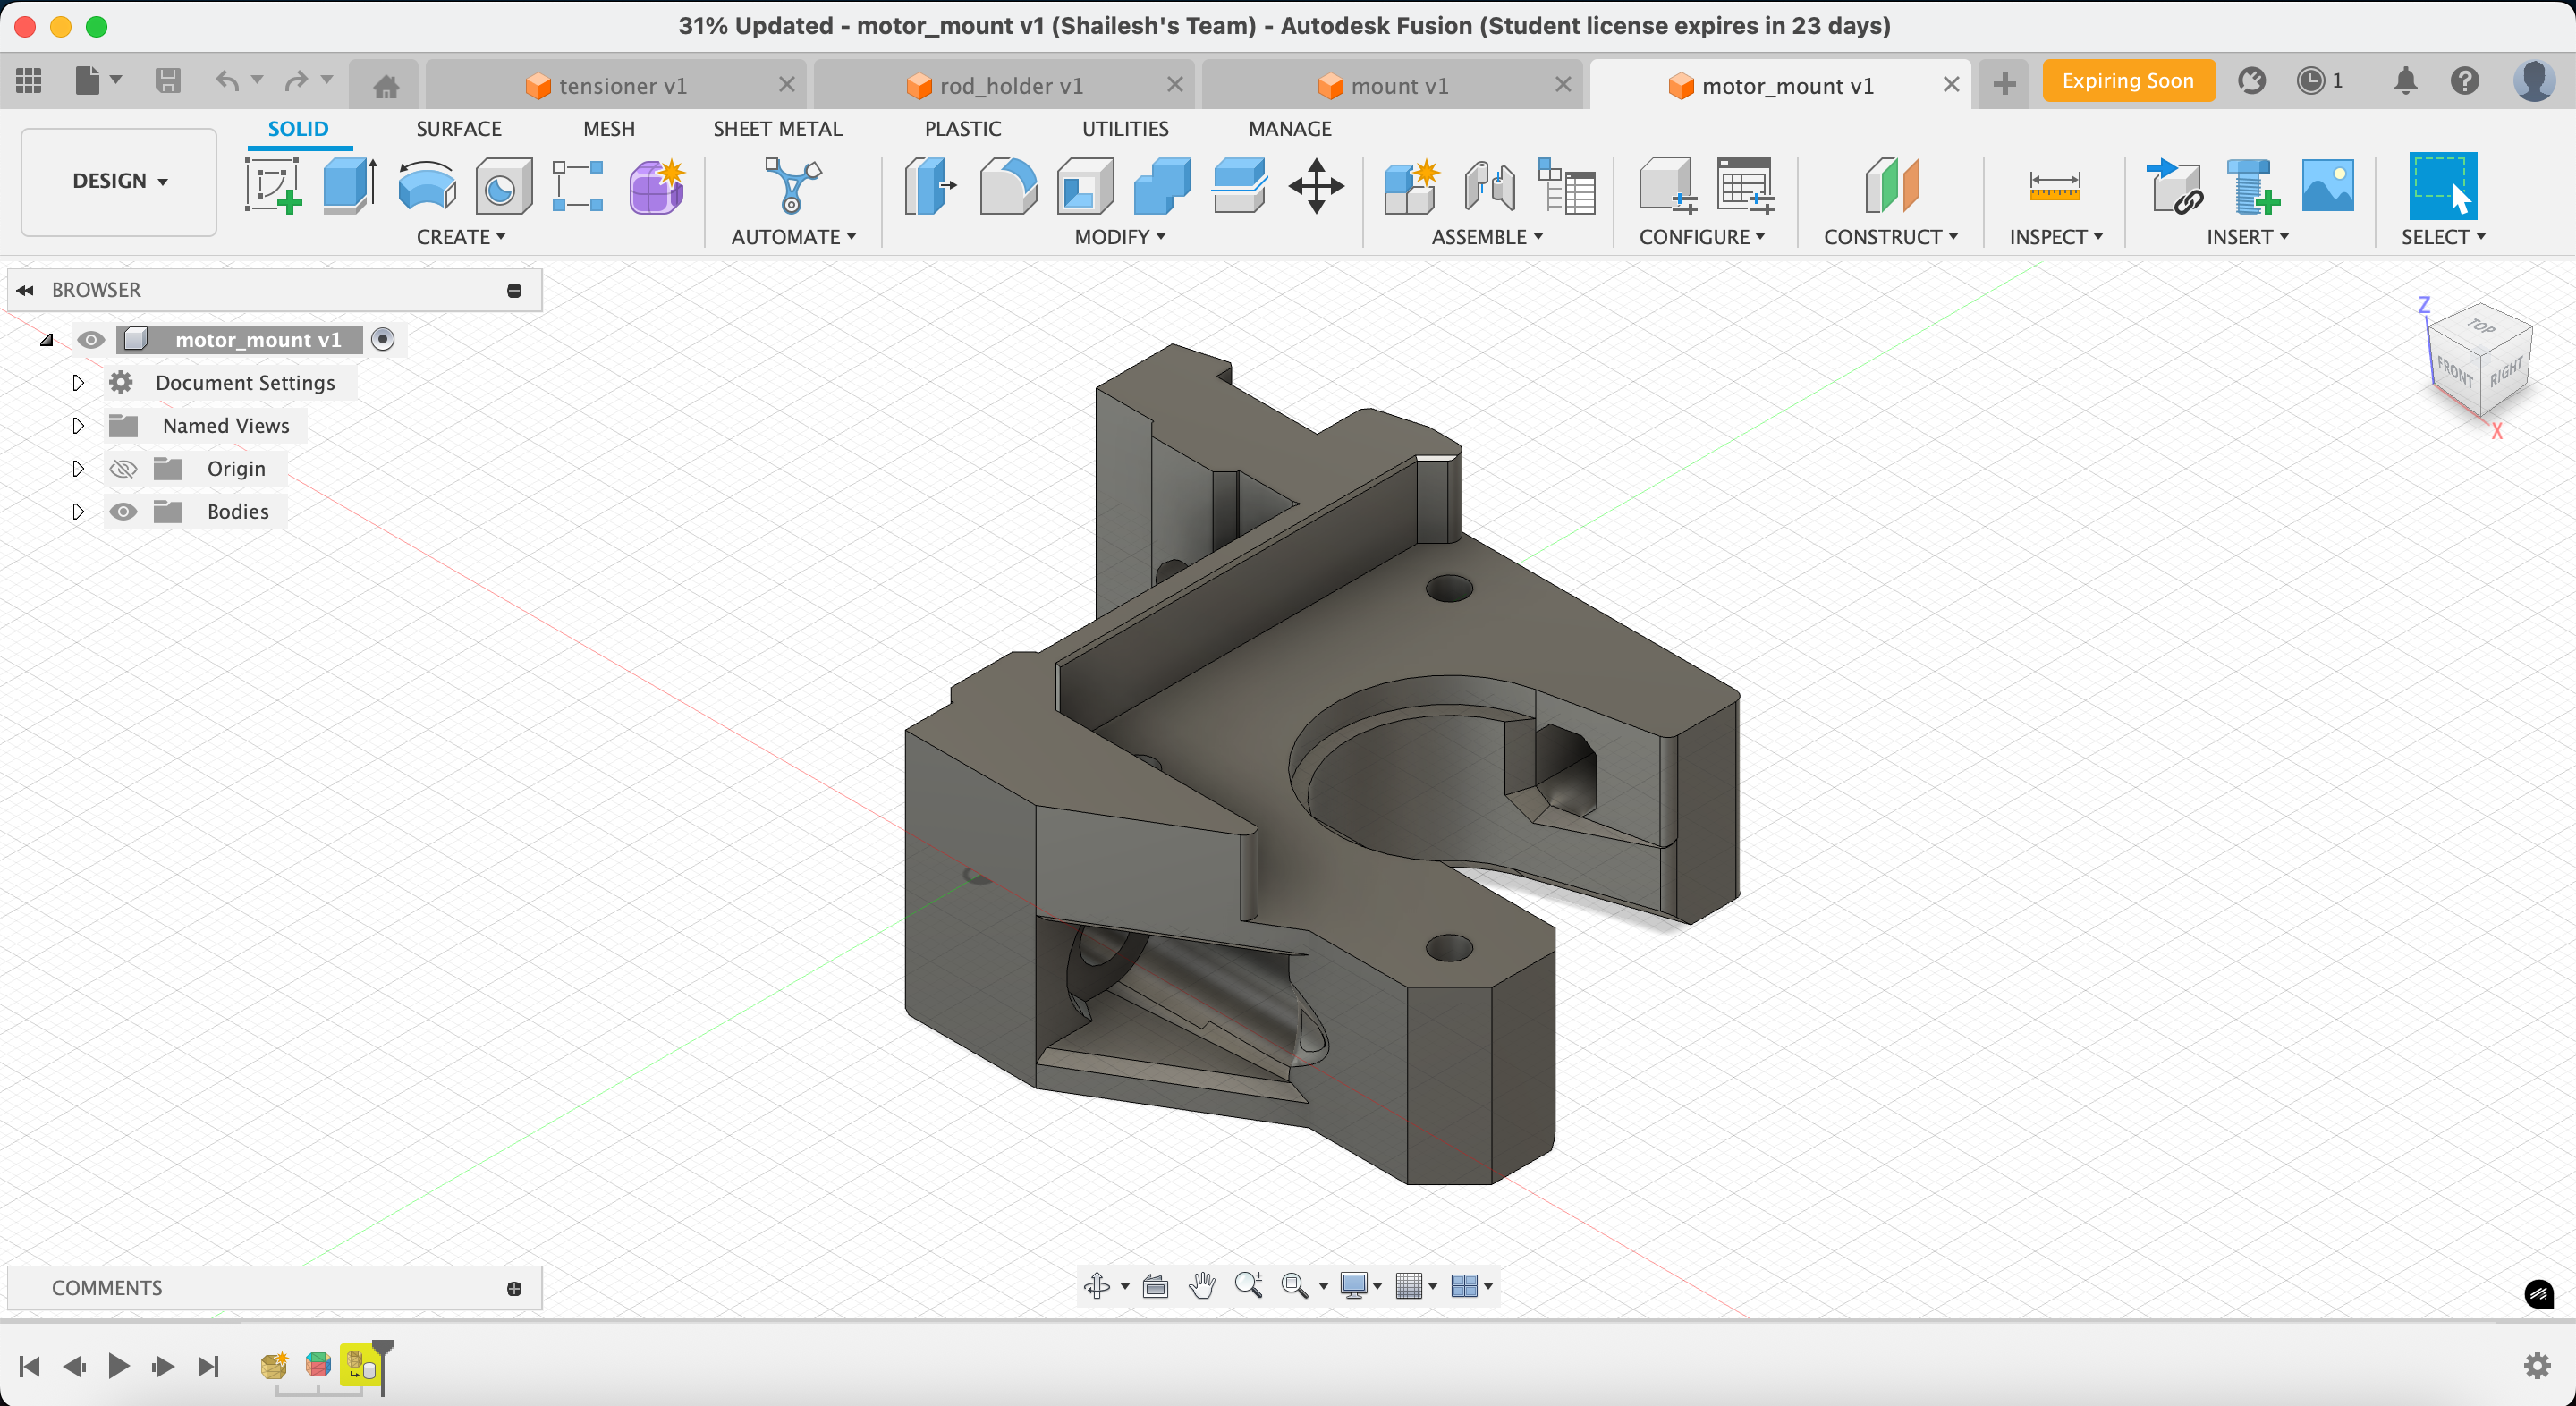Switch to the SURFACE tab
Image resolution: width=2576 pixels, height=1406 pixels.
[459, 129]
